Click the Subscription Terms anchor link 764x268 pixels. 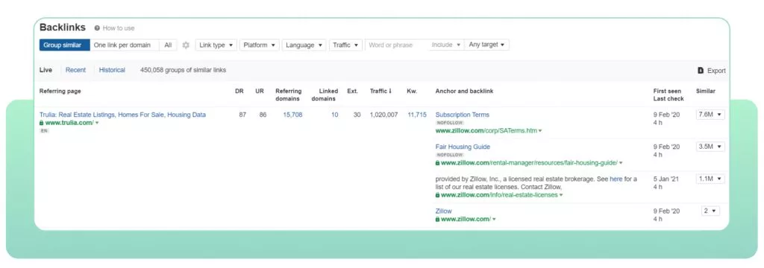click(463, 115)
